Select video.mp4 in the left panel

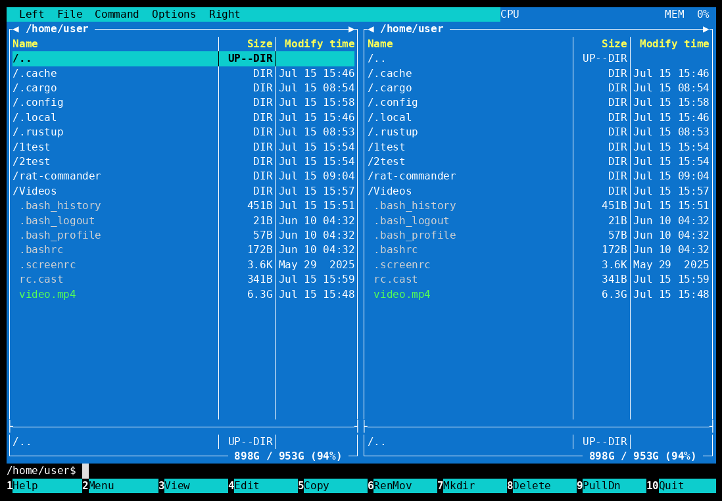183,294
